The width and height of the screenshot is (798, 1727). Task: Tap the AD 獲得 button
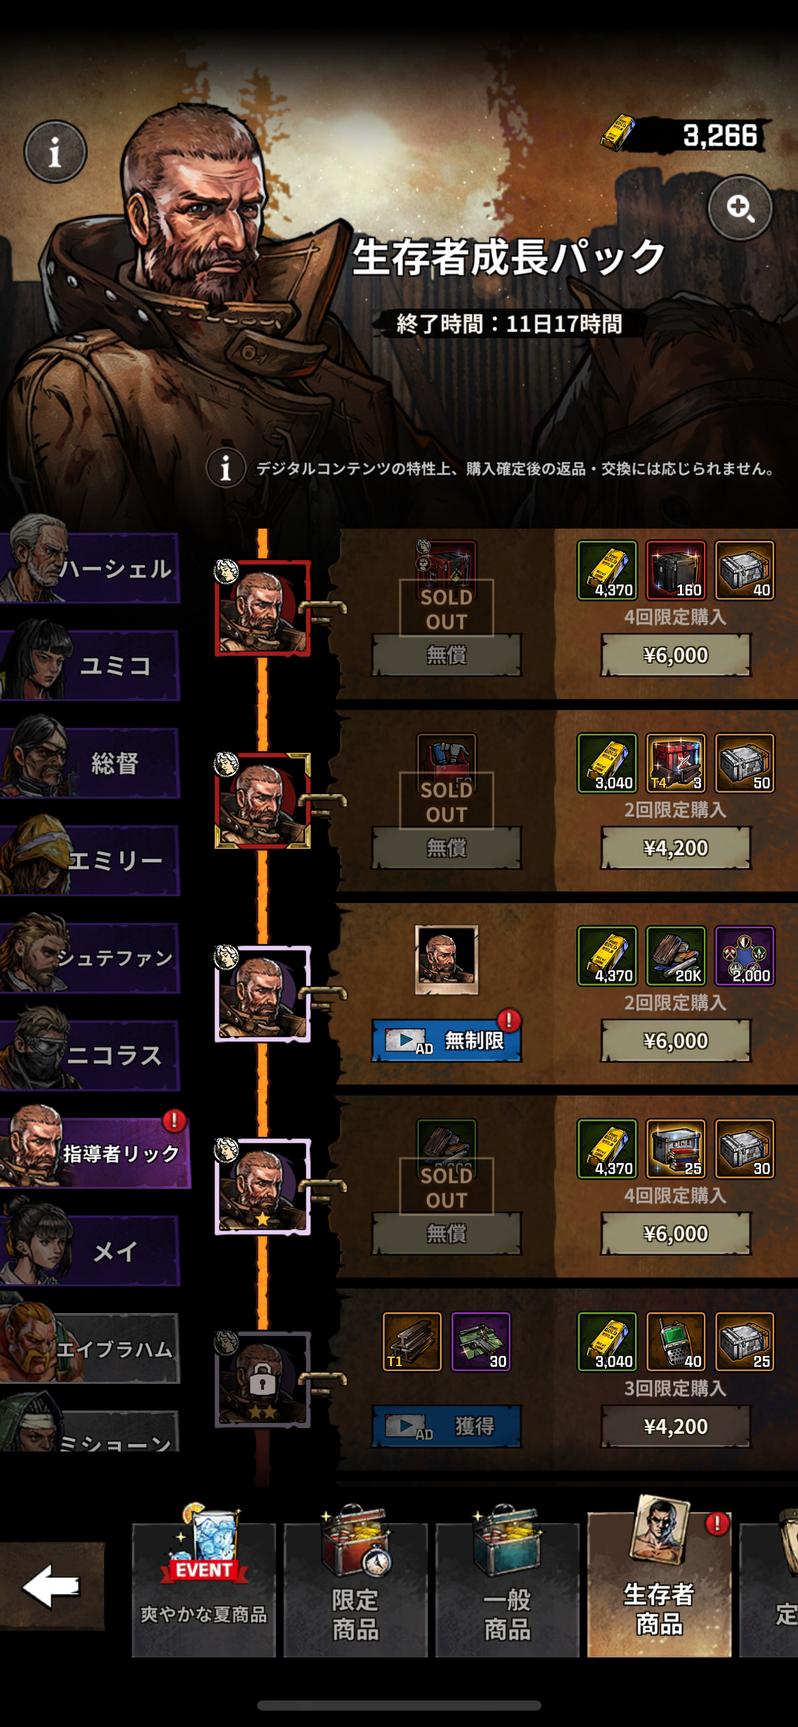pyautogui.click(x=447, y=1426)
